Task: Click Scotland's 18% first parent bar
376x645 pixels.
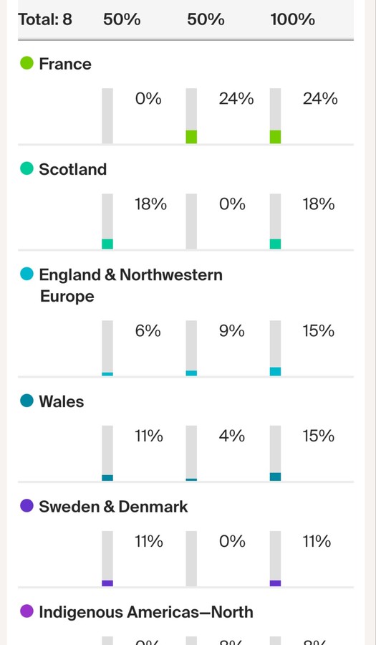Action: click(x=107, y=221)
